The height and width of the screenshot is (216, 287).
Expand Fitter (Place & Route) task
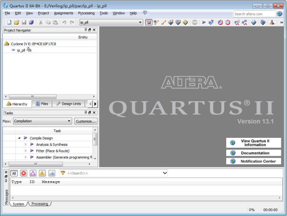[25, 151]
